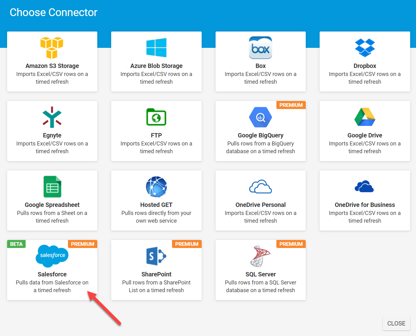
Task: Click the BETA badge on Salesforce card
Action: pyautogui.click(x=16, y=244)
